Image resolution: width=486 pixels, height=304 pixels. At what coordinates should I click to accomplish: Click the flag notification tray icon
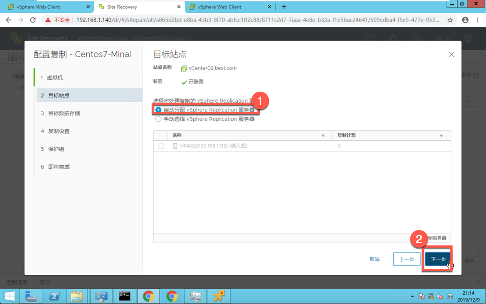coord(422,297)
